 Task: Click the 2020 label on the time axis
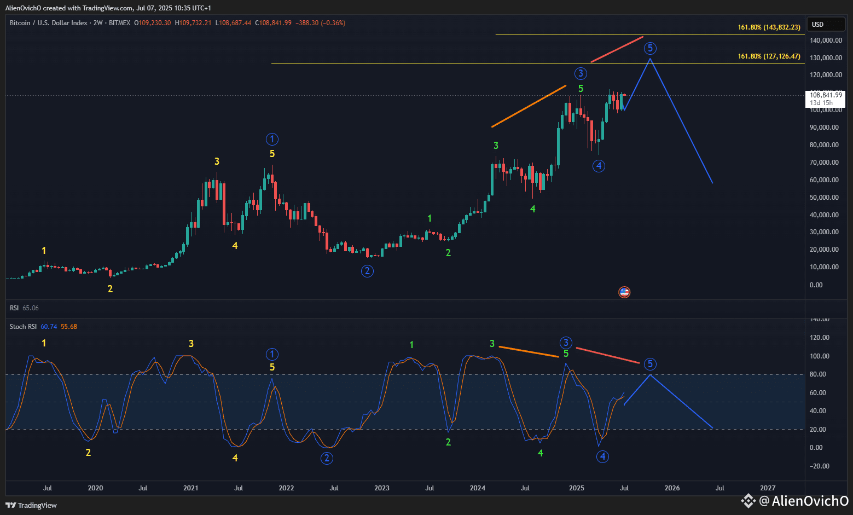coord(95,488)
